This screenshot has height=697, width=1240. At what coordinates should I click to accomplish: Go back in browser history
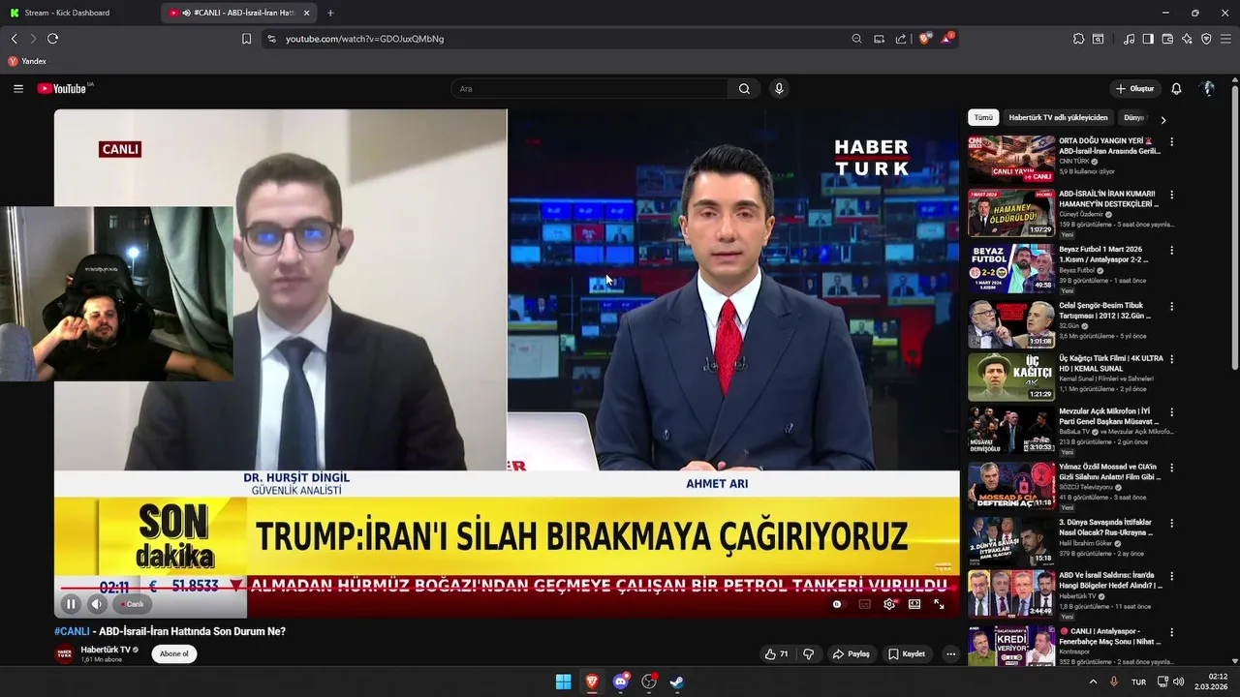[x=14, y=39]
